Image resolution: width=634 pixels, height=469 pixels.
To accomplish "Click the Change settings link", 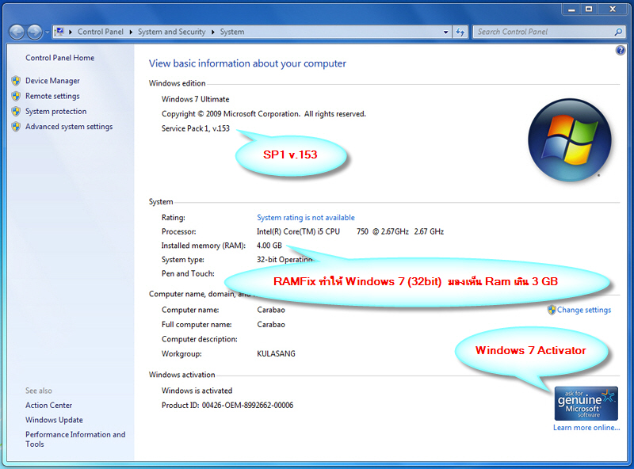I will point(584,310).
